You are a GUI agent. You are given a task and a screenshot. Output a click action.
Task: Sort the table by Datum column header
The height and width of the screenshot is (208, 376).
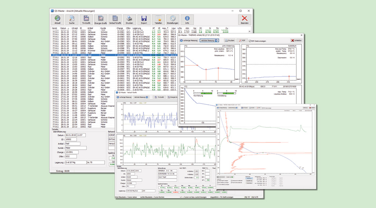click(63, 28)
